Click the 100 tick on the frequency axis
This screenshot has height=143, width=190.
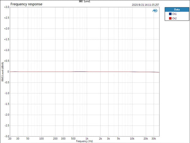point(42,139)
